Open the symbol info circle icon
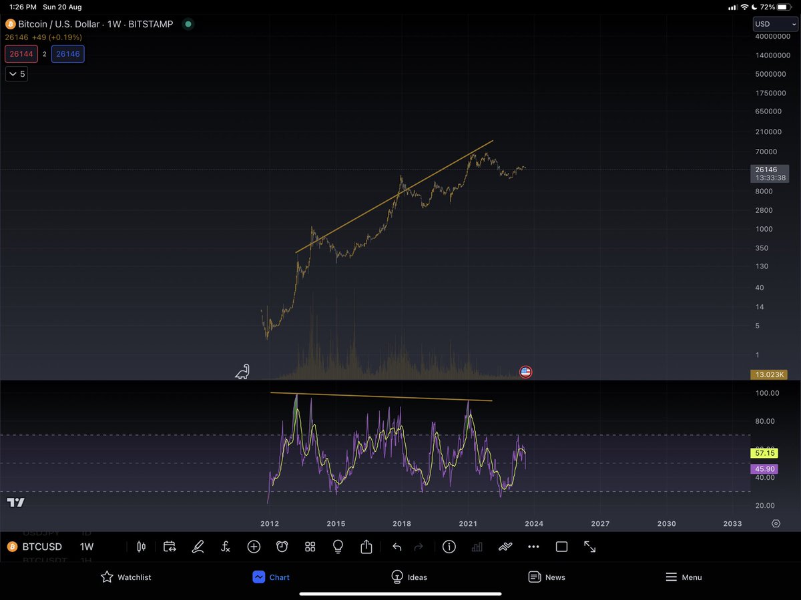 tap(449, 547)
